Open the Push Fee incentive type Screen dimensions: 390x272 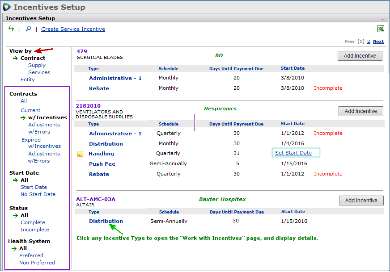pyautogui.click(x=102, y=164)
